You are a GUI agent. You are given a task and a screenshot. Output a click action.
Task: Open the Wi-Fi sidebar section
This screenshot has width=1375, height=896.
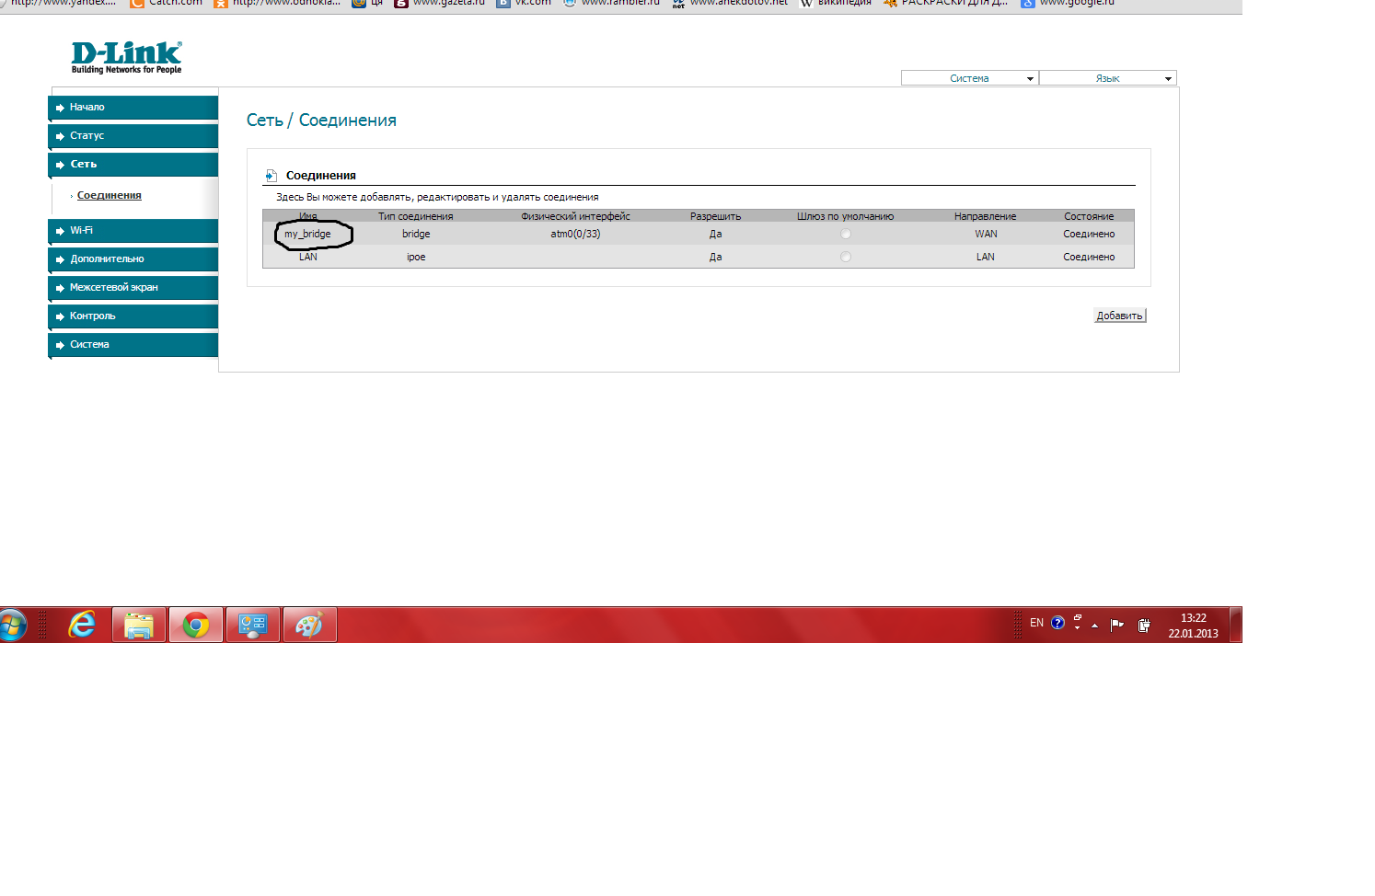click(x=133, y=231)
